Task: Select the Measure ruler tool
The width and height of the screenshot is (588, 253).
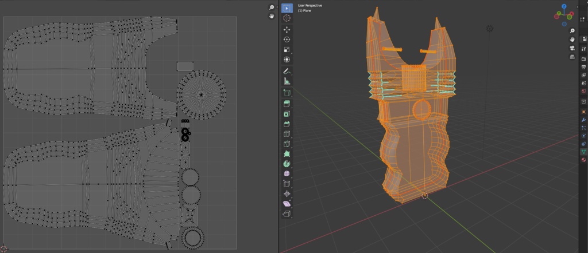Action: coord(287,81)
